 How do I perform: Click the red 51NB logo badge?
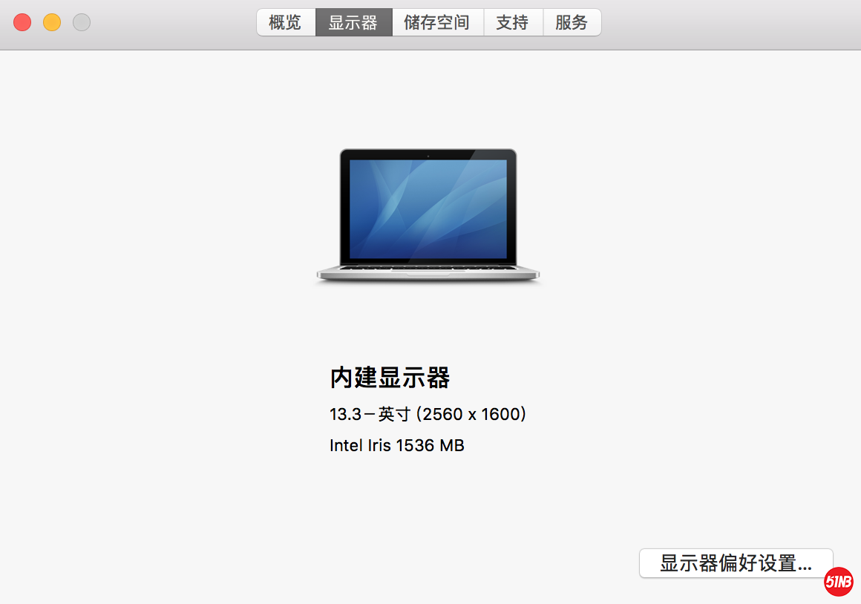(x=839, y=581)
